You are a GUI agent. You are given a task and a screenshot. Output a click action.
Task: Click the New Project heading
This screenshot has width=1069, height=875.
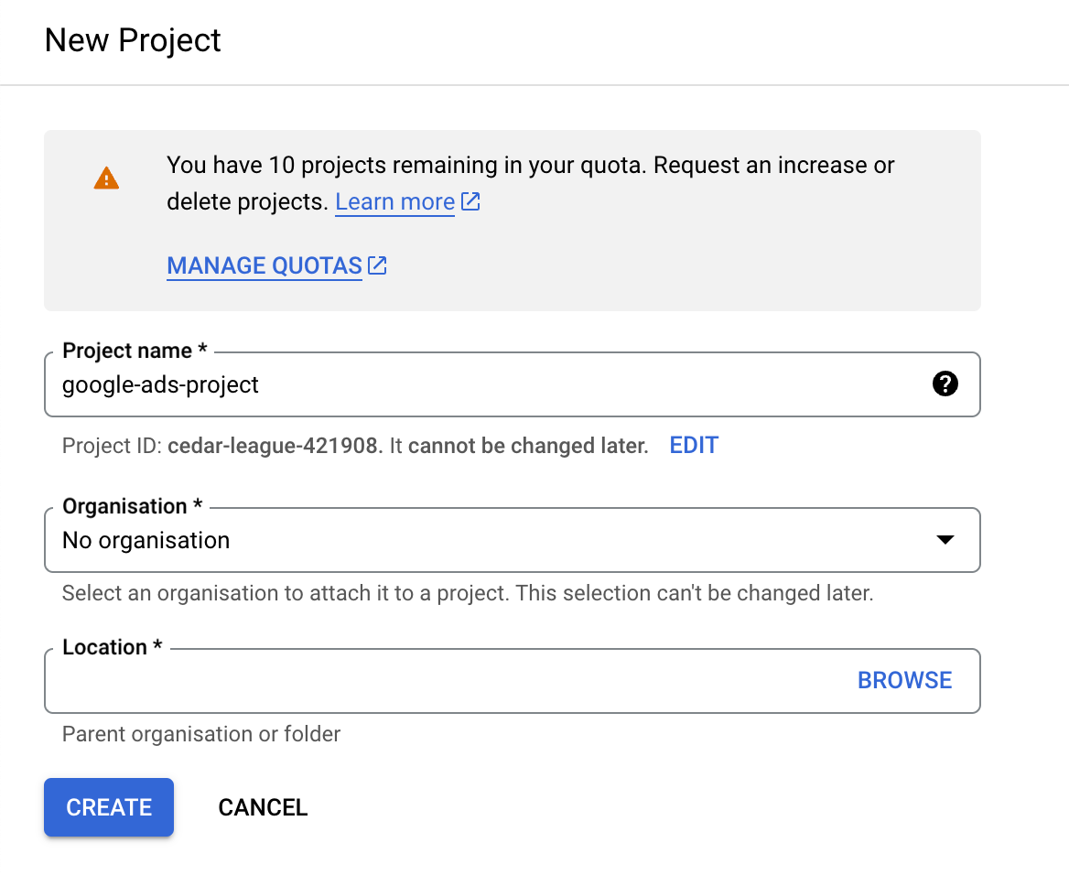pyautogui.click(x=133, y=40)
